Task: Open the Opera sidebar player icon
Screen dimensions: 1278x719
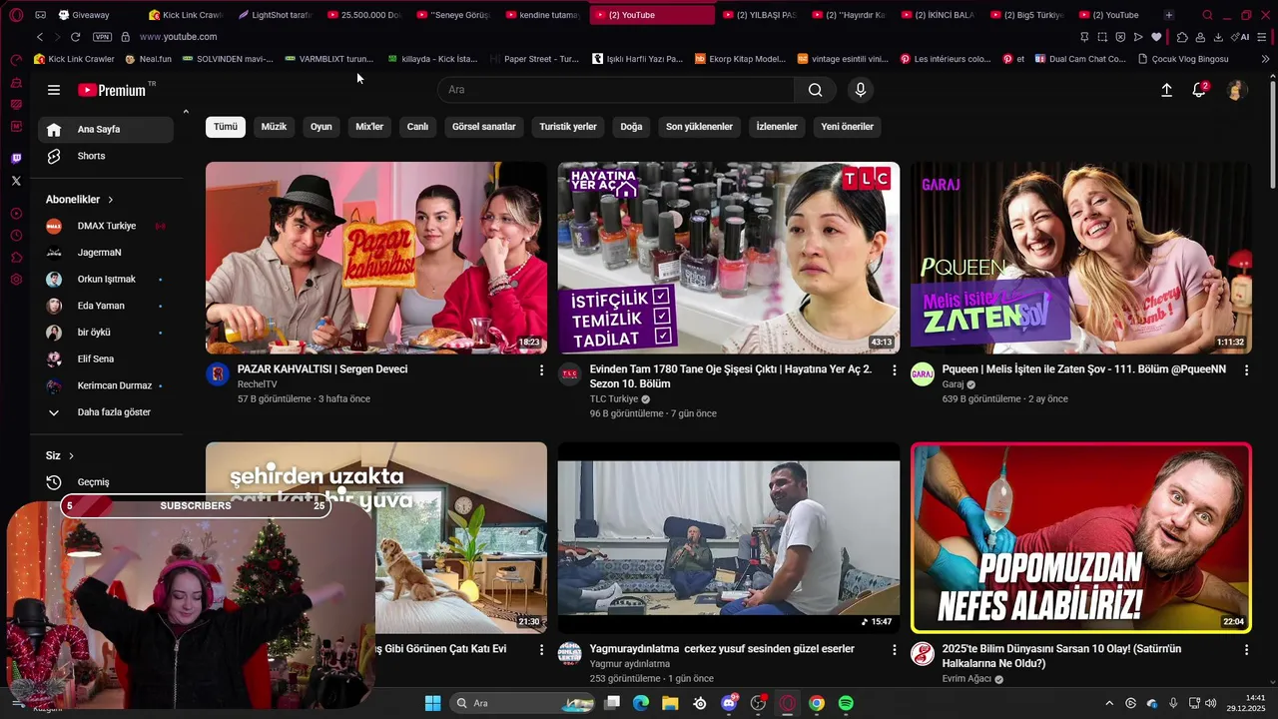Action: [16, 214]
